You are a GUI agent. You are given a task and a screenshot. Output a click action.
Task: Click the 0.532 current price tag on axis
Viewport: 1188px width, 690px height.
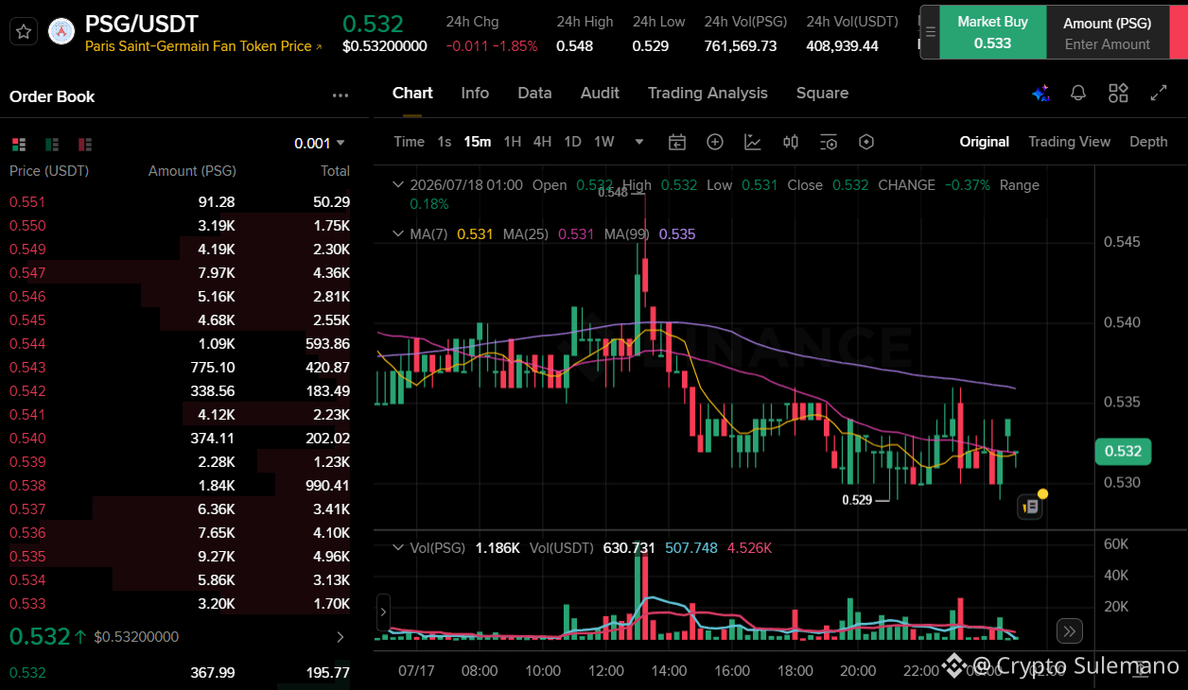click(1123, 451)
